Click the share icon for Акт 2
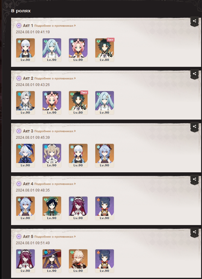The height and width of the screenshot is (279, 202). 195,74
